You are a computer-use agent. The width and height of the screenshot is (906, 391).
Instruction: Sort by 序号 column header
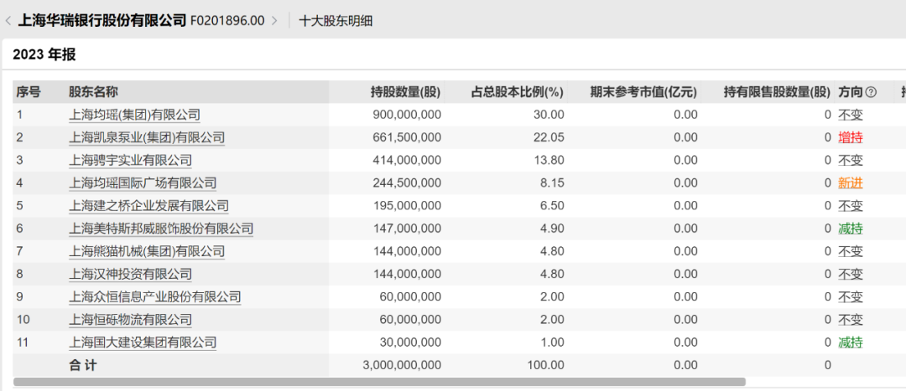point(28,92)
